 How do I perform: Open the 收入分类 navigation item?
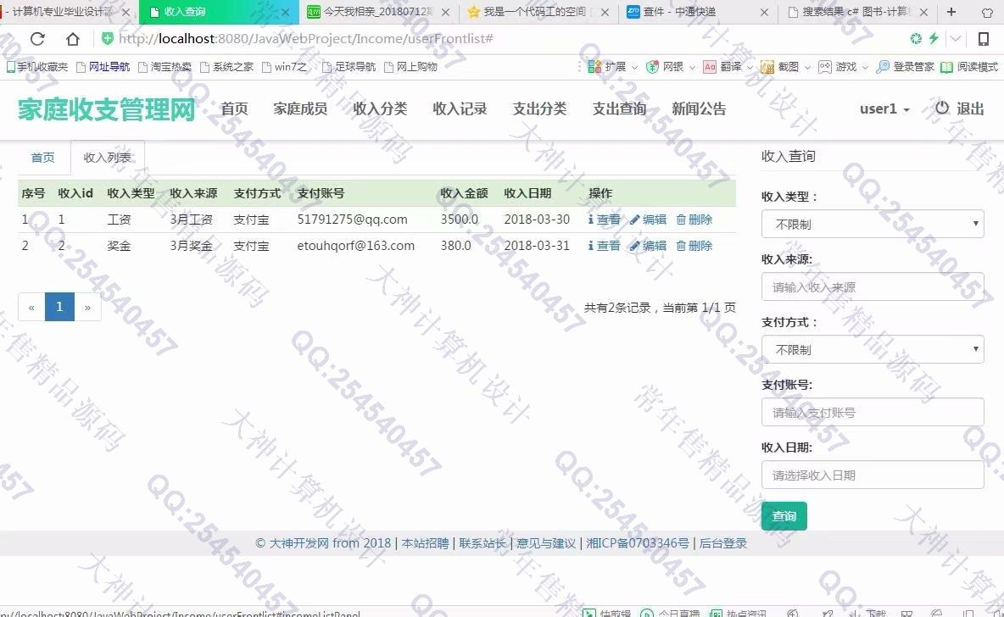[x=381, y=108]
